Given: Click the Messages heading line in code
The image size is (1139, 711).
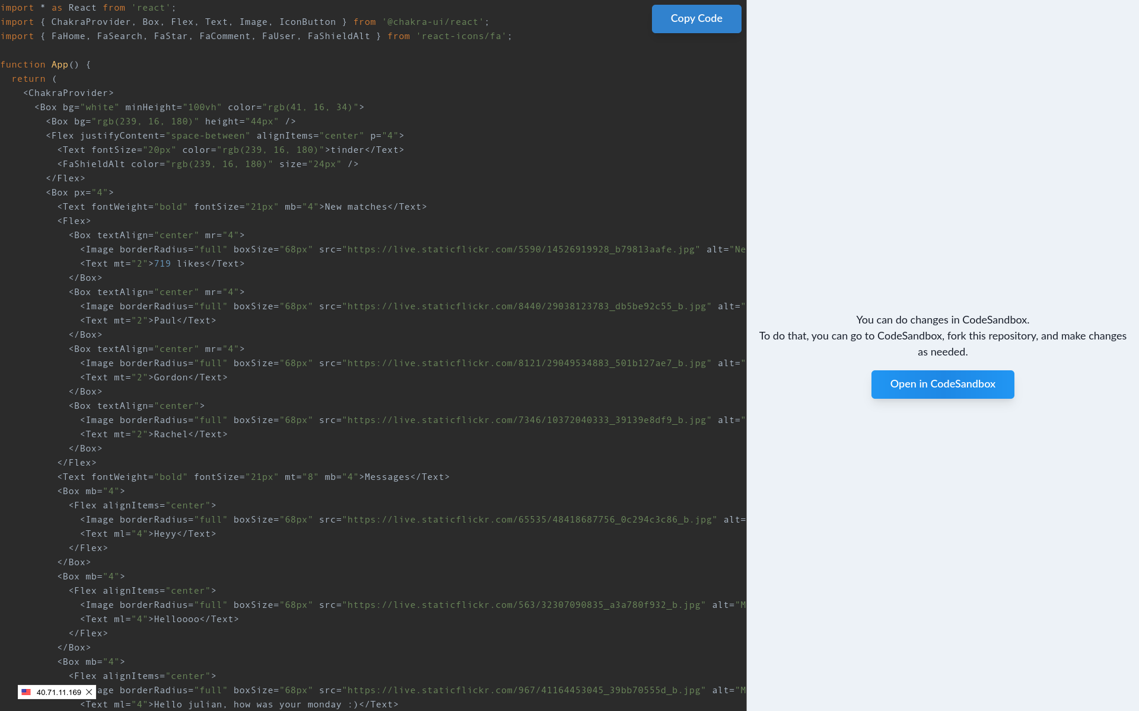Looking at the screenshot, I should pos(386,477).
